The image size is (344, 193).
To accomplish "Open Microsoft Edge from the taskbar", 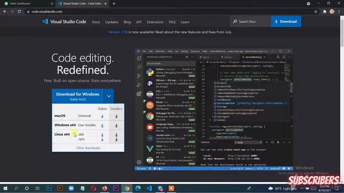I will [x=138, y=188].
